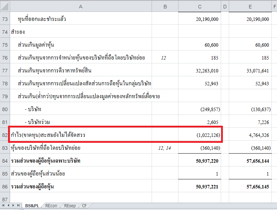Click note reference '12, 14' cell

[x=165, y=148]
